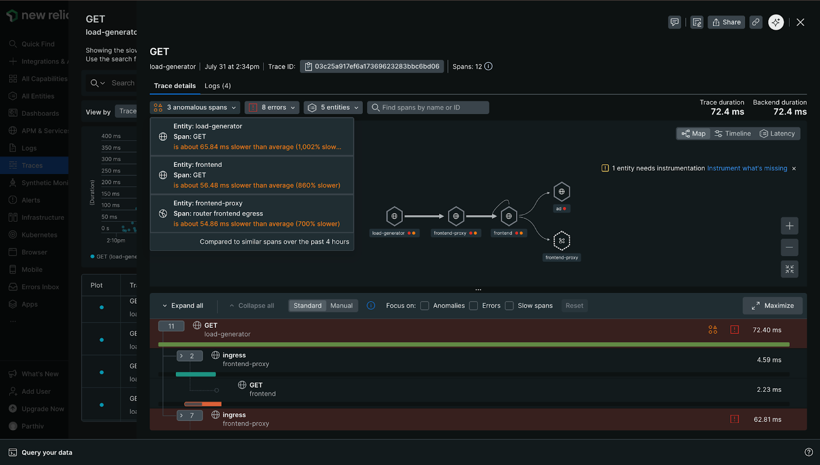Copy the trace permalink via link icon

pos(755,22)
